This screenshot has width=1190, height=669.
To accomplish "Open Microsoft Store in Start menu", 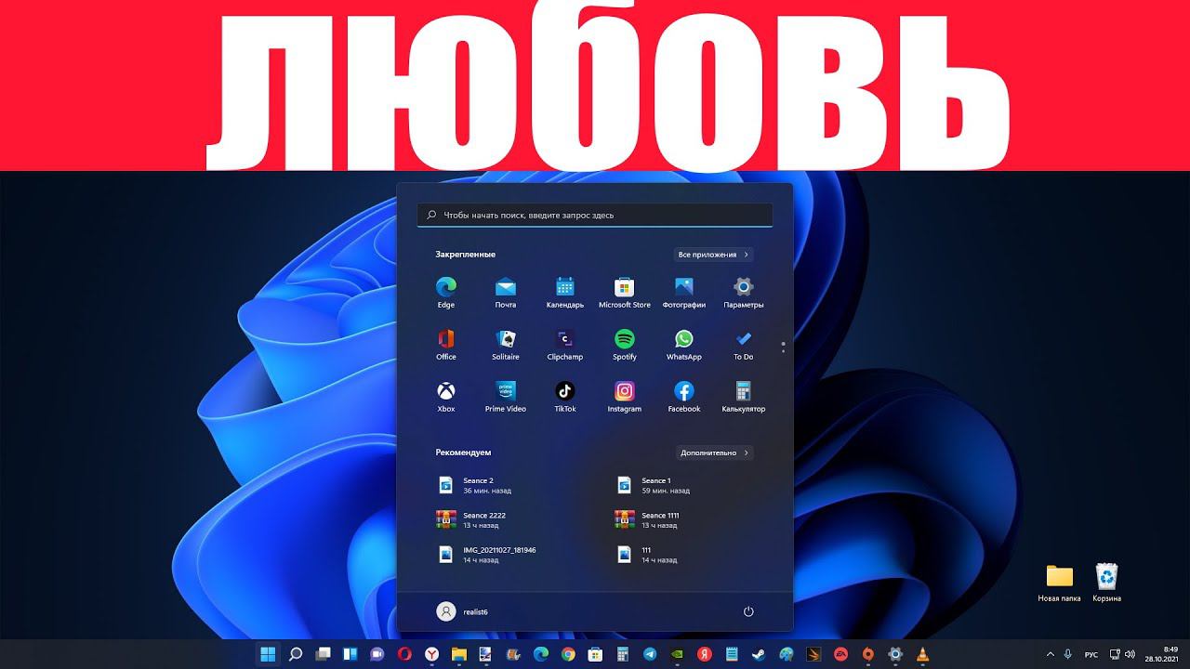I will (625, 292).
